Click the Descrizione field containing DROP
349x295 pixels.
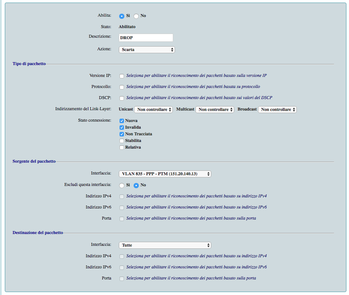(x=146, y=38)
